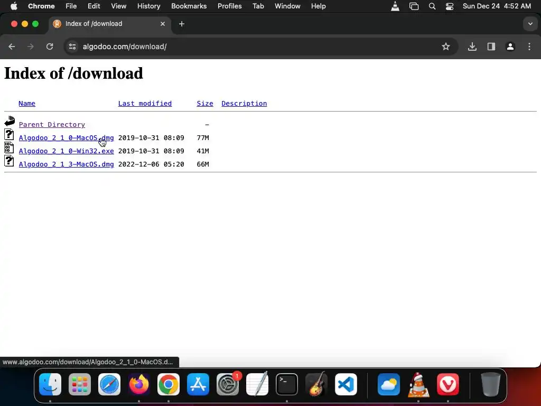The image size is (541, 406).
Task: Sort listing by Description
Action: (x=244, y=104)
